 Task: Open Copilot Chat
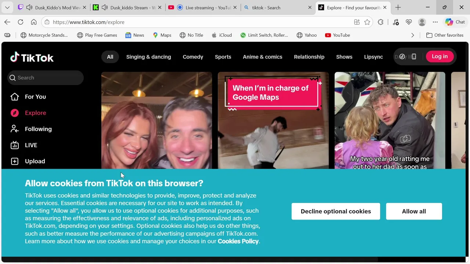(x=455, y=22)
